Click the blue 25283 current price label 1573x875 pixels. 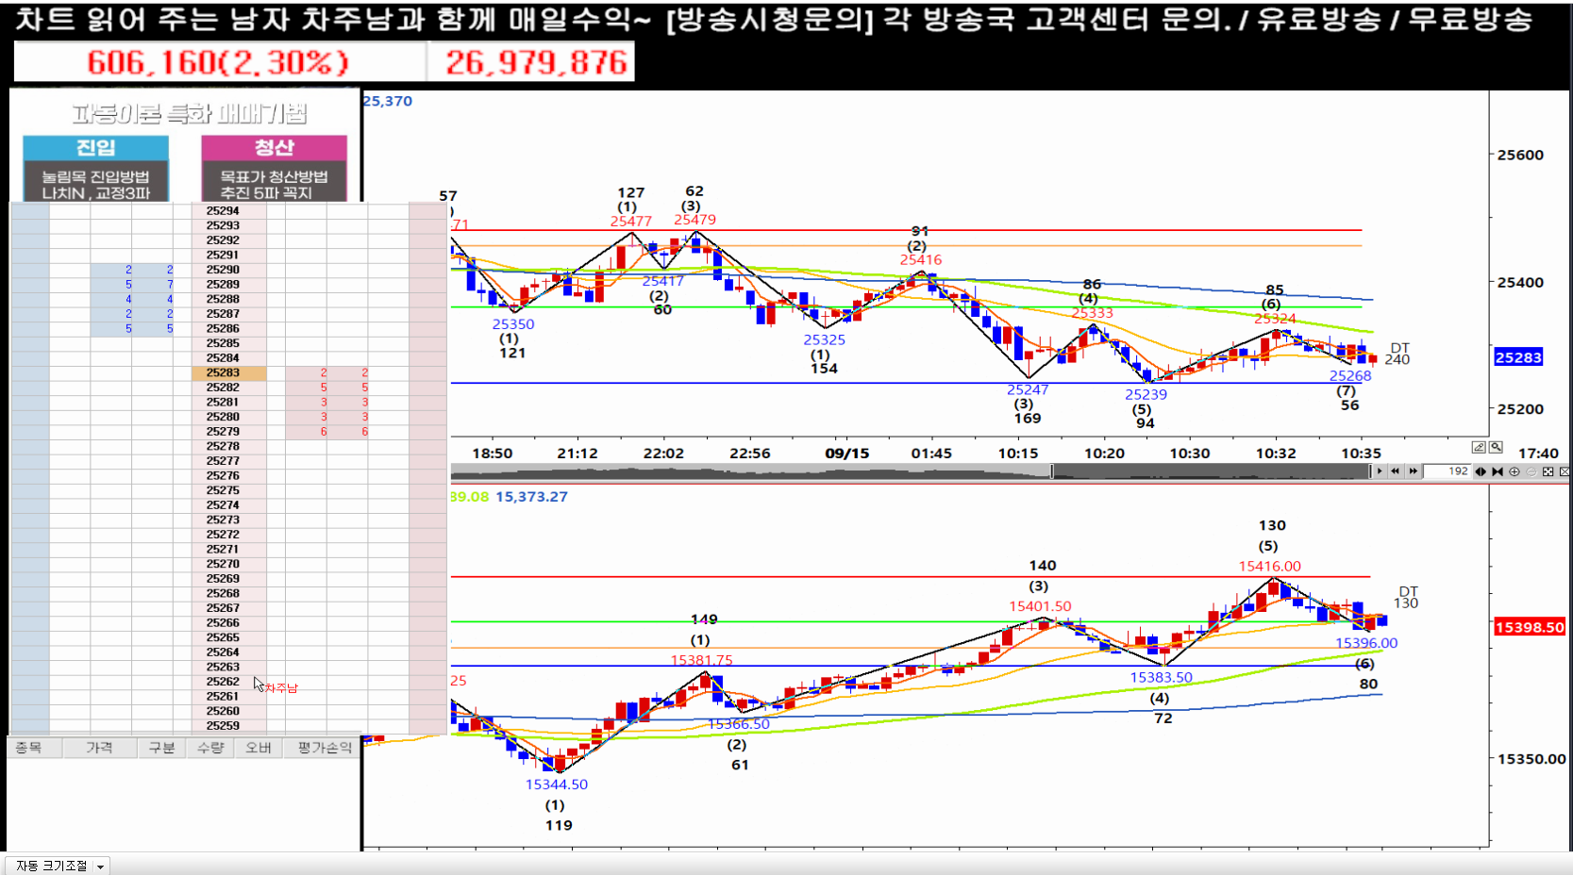1517,357
